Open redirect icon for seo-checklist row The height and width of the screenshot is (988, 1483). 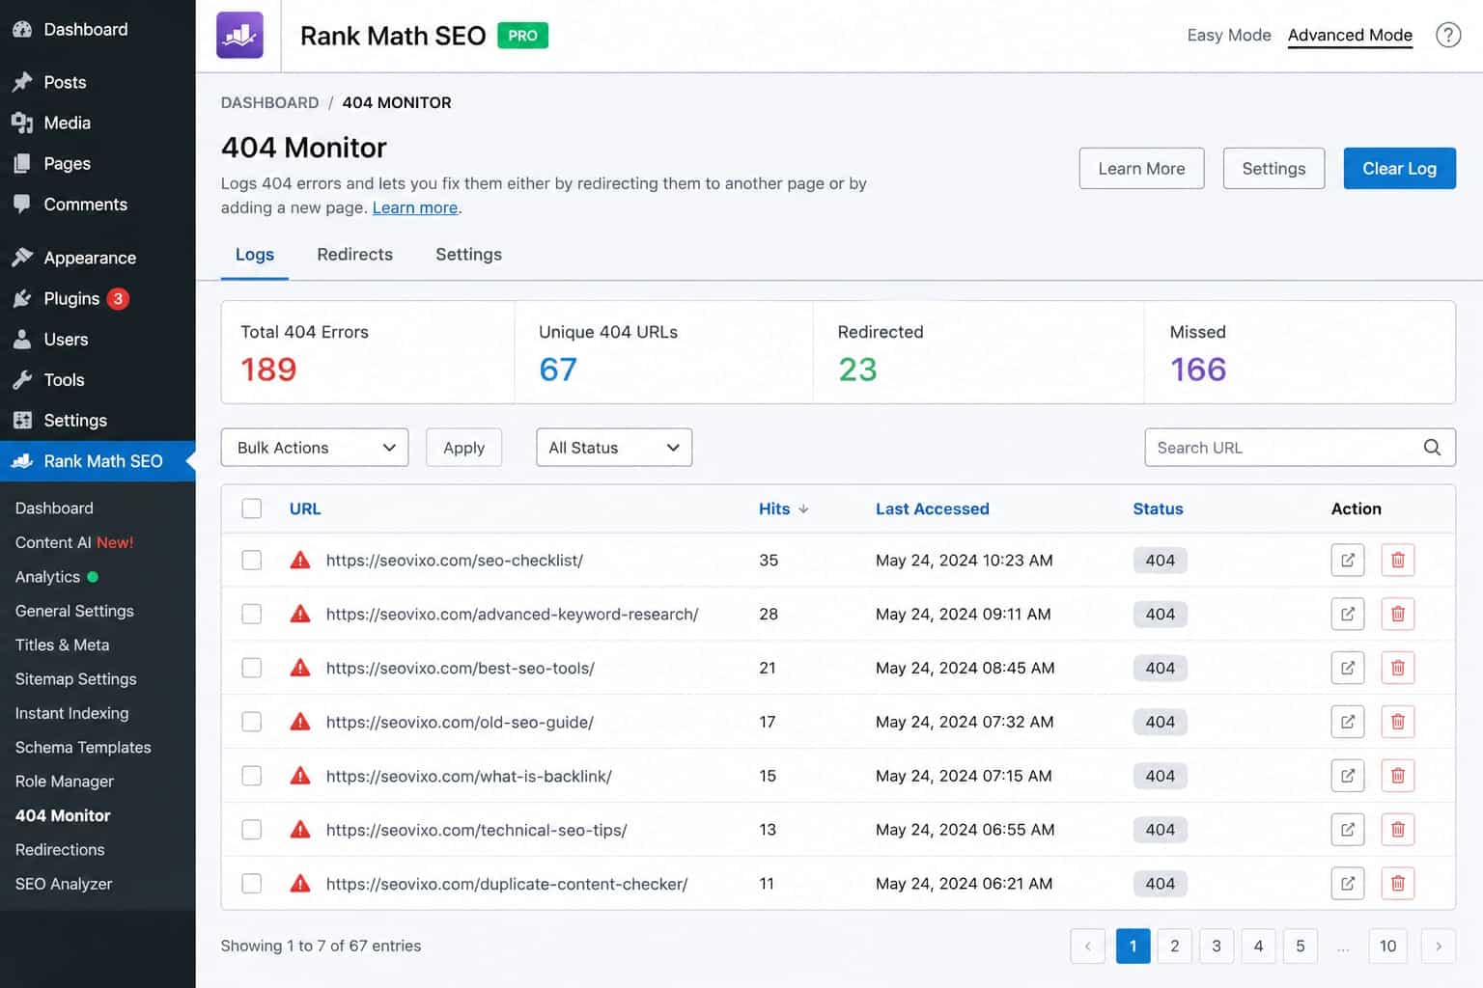1347,561
